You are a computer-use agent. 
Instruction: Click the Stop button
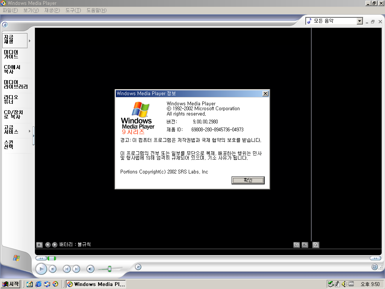[x=53, y=269]
